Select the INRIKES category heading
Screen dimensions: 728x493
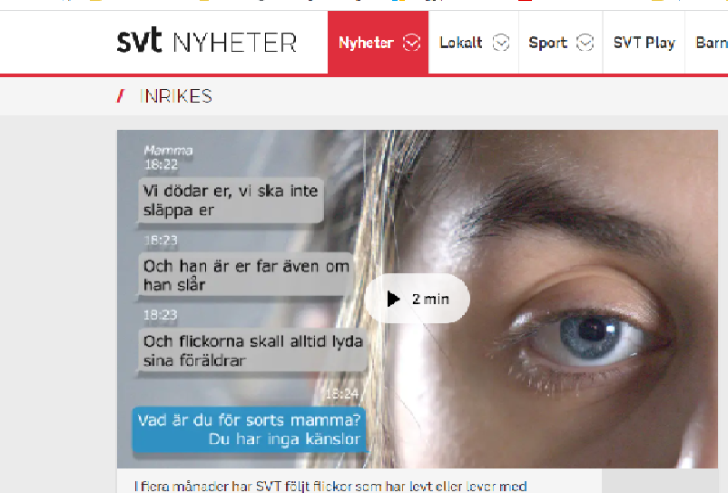176,96
